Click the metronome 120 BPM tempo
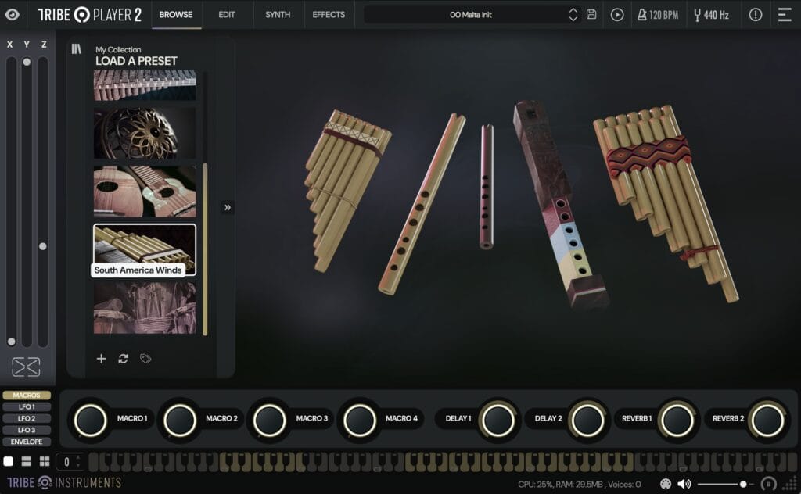This screenshot has width=801, height=494. pos(658,15)
